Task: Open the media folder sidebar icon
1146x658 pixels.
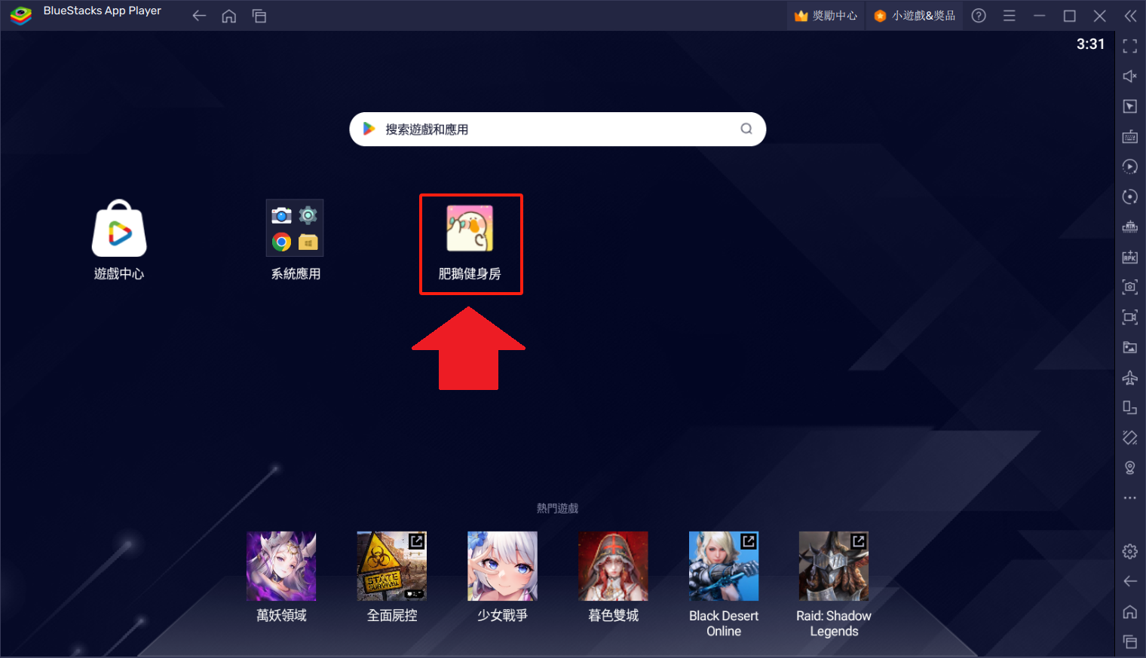Action: coord(1129,347)
